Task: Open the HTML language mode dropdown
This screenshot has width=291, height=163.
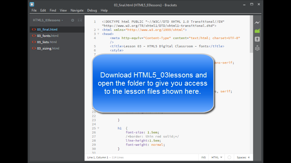Action: 217,157
